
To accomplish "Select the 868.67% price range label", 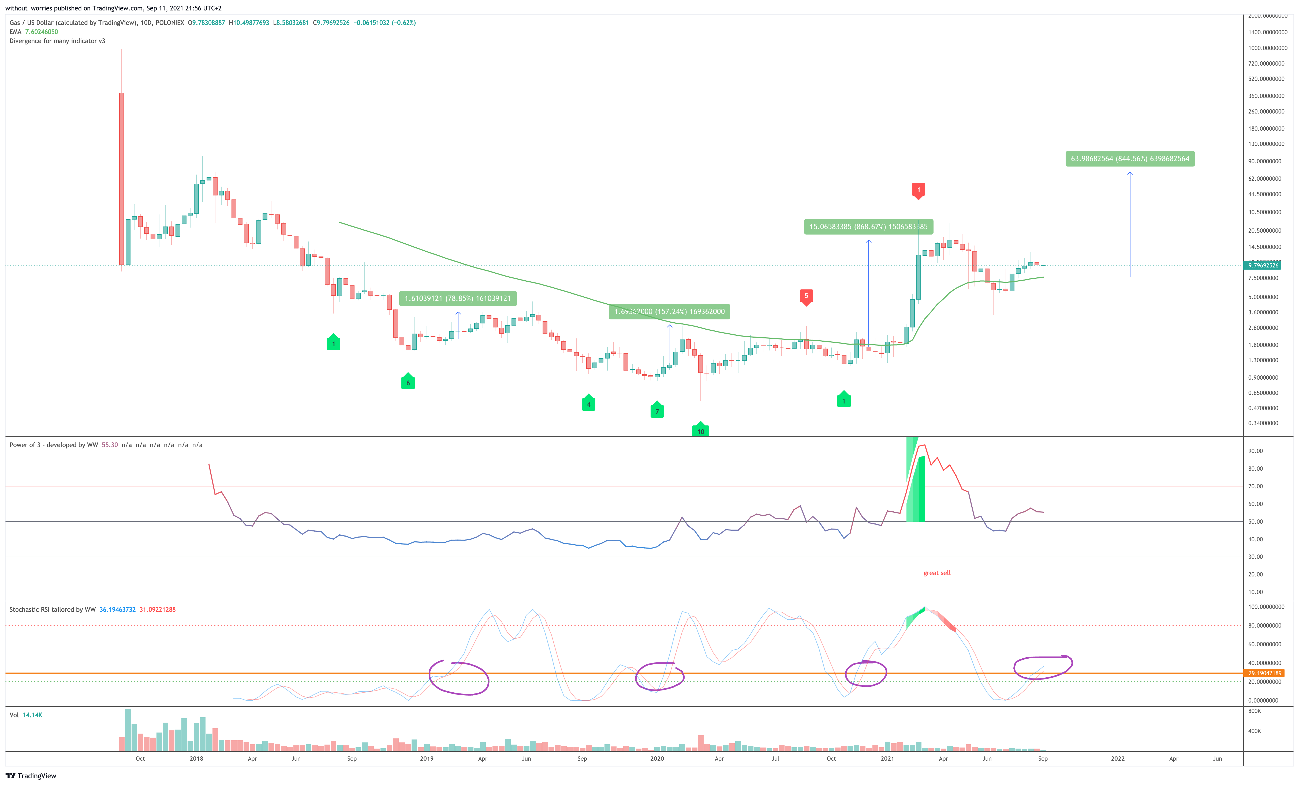I will click(x=868, y=227).
